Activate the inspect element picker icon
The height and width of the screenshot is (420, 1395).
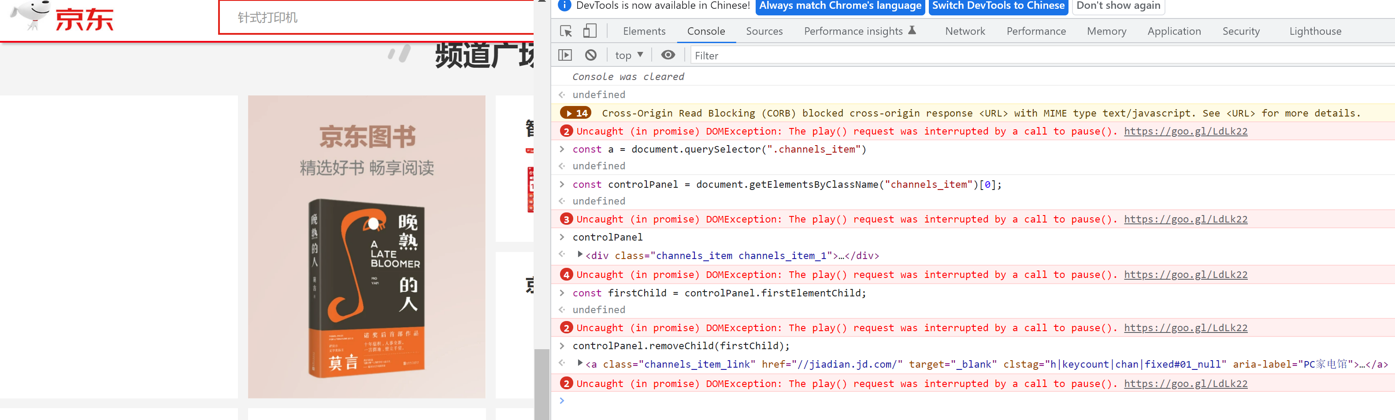[x=566, y=31]
